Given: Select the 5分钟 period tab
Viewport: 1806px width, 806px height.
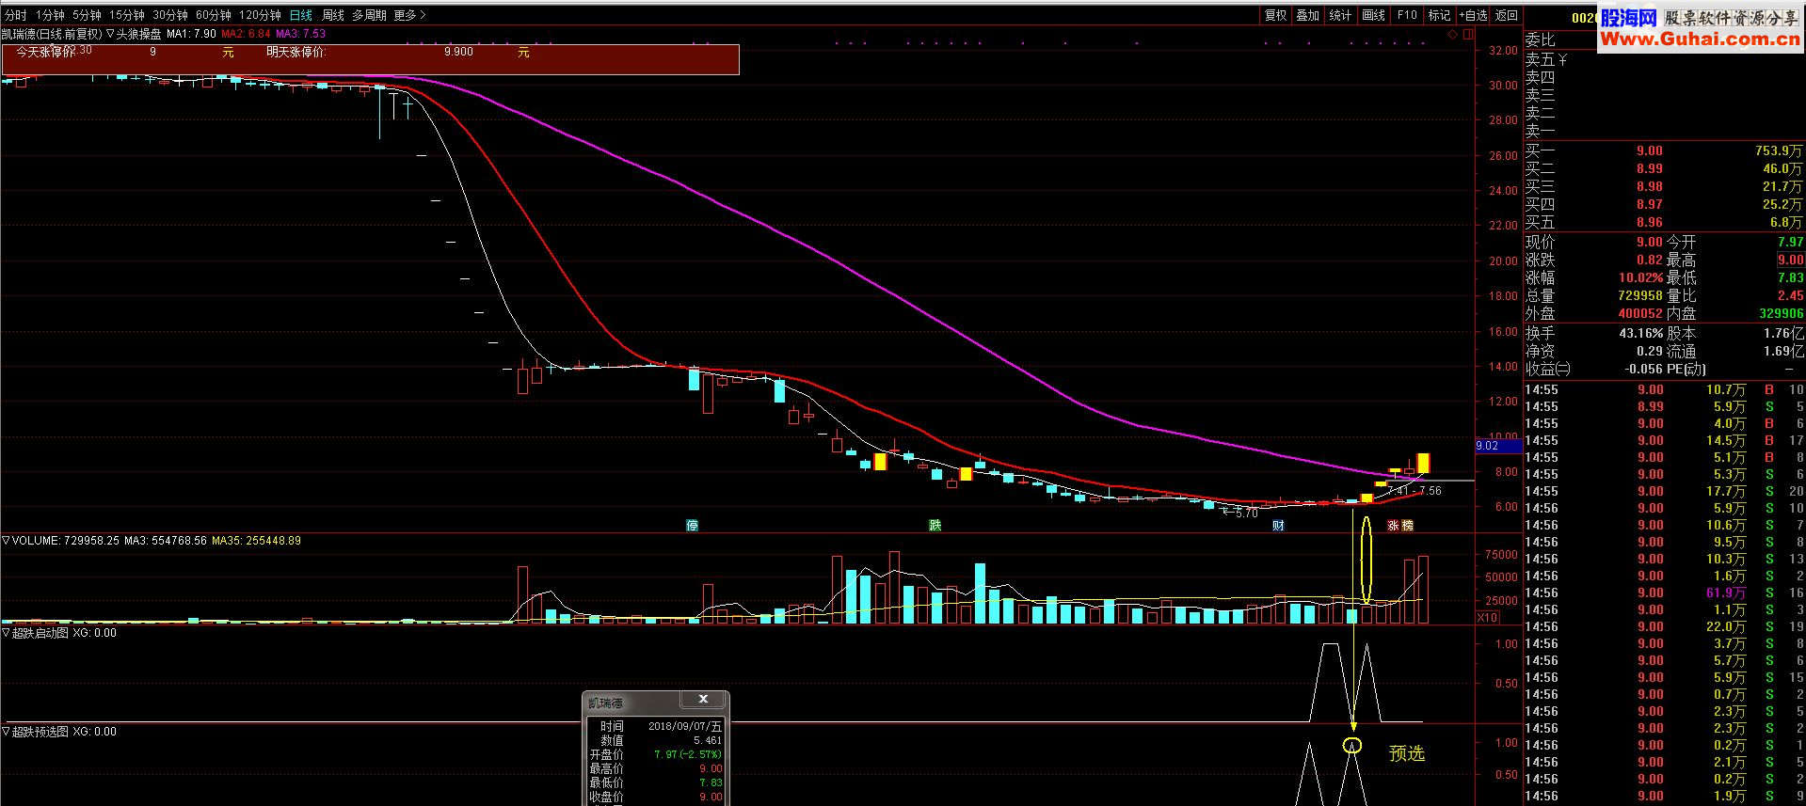Looking at the screenshot, I should (x=87, y=15).
